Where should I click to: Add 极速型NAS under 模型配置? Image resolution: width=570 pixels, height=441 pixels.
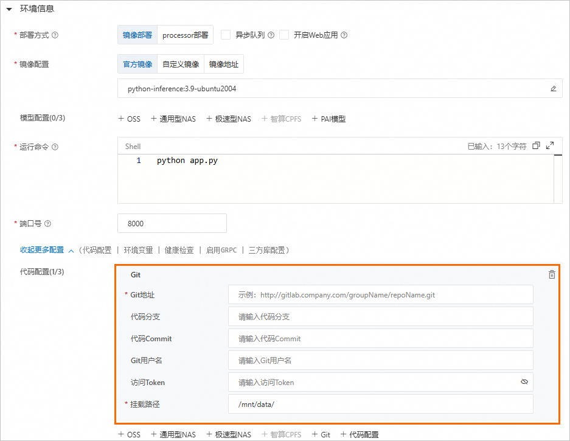click(229, 119)
